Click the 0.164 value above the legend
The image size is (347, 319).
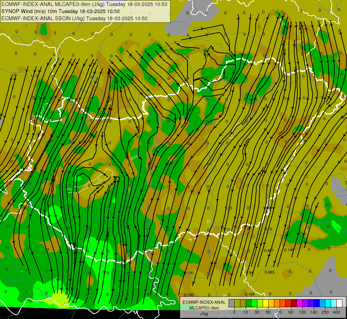250,294
